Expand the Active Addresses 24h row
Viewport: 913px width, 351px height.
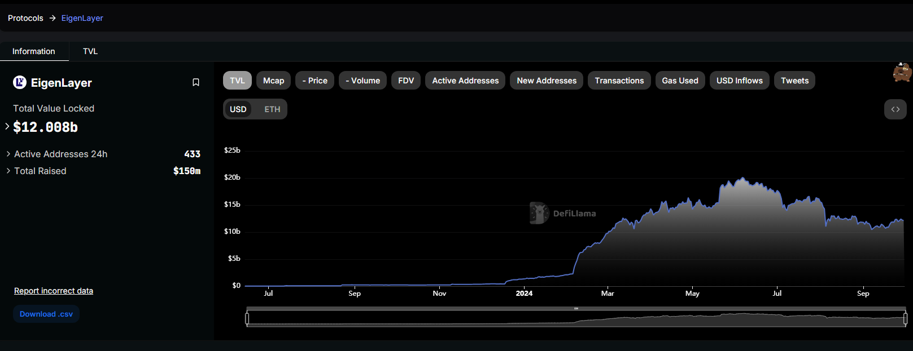click(8, 154)
